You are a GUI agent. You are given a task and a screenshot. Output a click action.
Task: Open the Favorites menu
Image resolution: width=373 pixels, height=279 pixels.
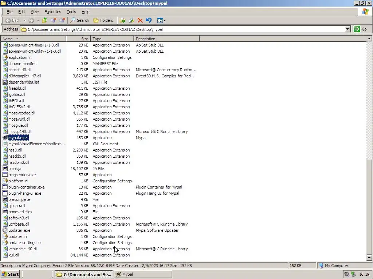coord(52,12)
